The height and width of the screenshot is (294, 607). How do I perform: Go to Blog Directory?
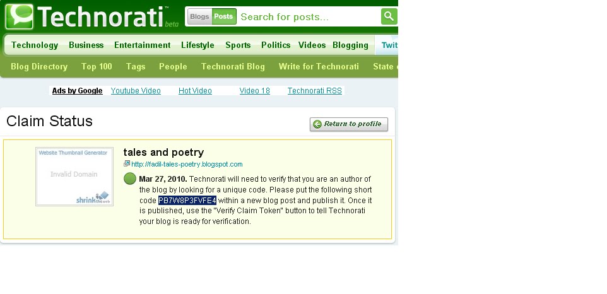coord(39,66)
